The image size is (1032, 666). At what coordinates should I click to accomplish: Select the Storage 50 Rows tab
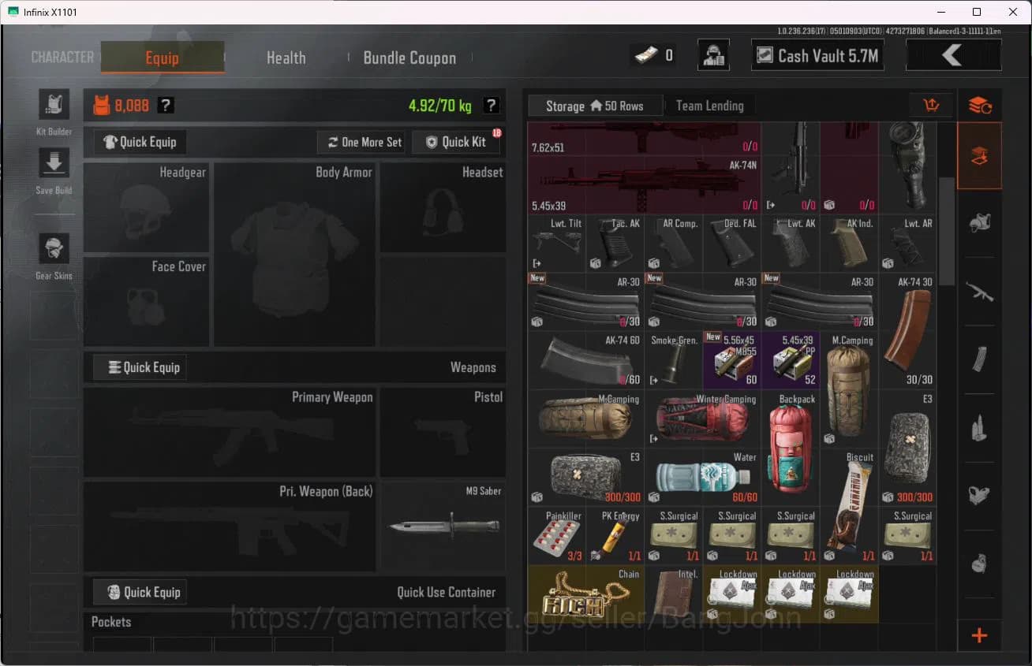pos(595,106)
